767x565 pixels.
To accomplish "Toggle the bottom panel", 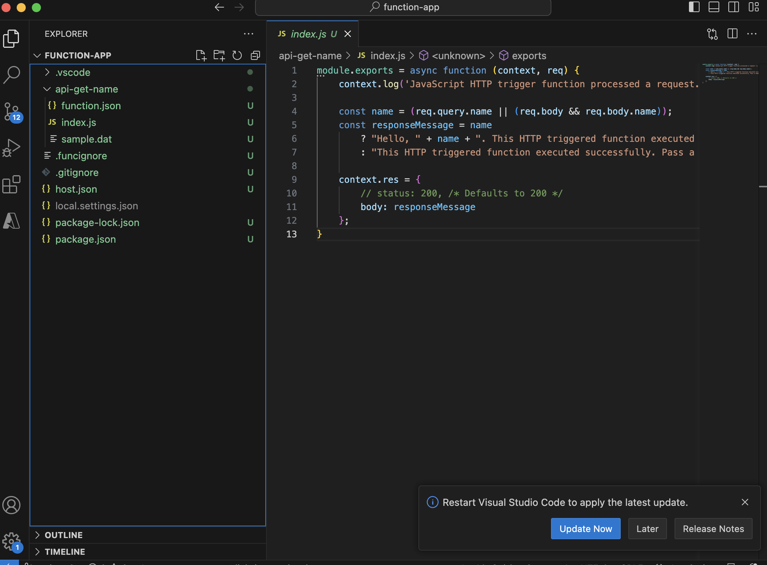I will click(714, 7).
